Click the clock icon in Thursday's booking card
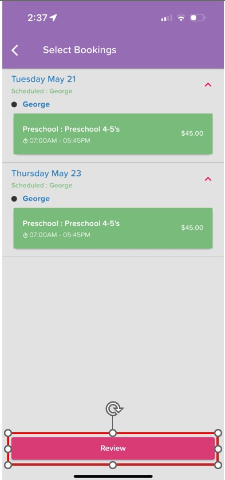The width and height of the screenshot is (225, 480). 25,235
